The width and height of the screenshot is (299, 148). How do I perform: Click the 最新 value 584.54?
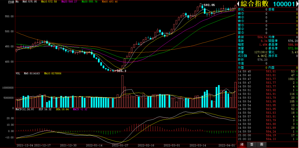click(262, 37)
